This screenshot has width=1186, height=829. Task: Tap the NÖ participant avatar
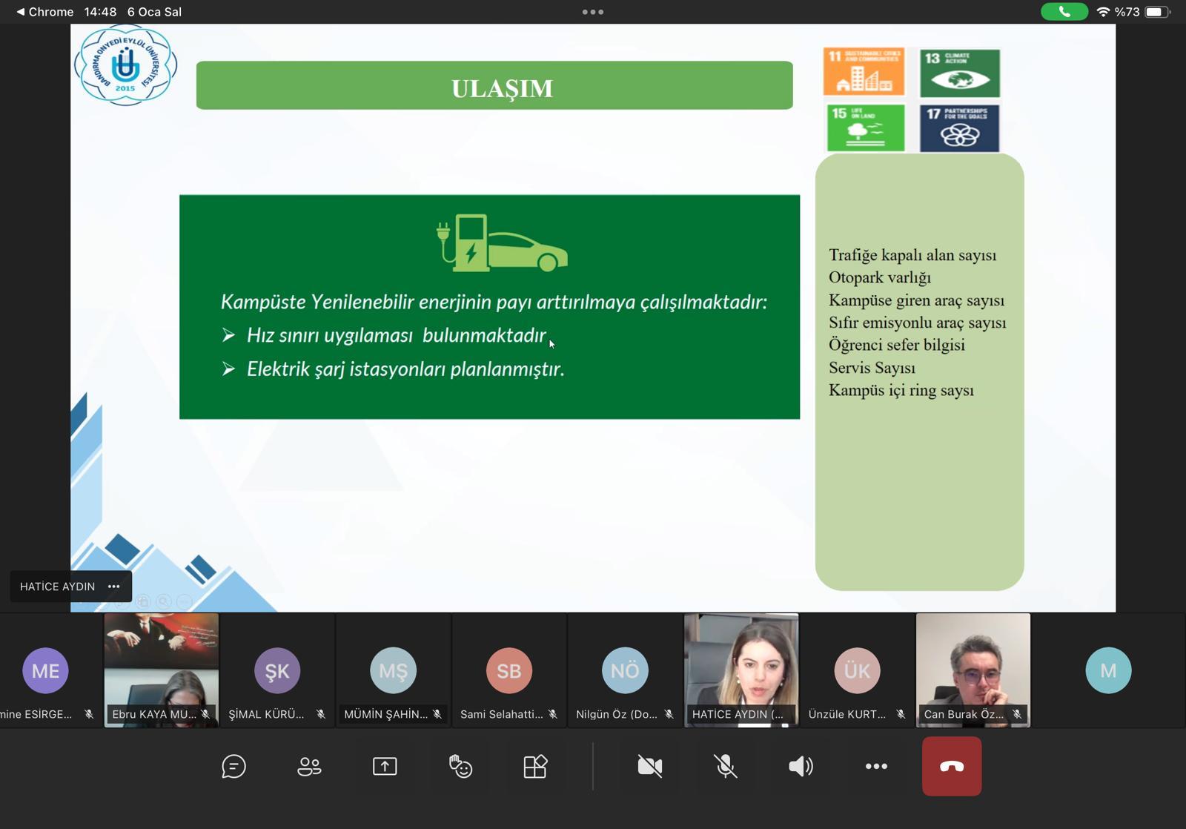click(625, 670)
